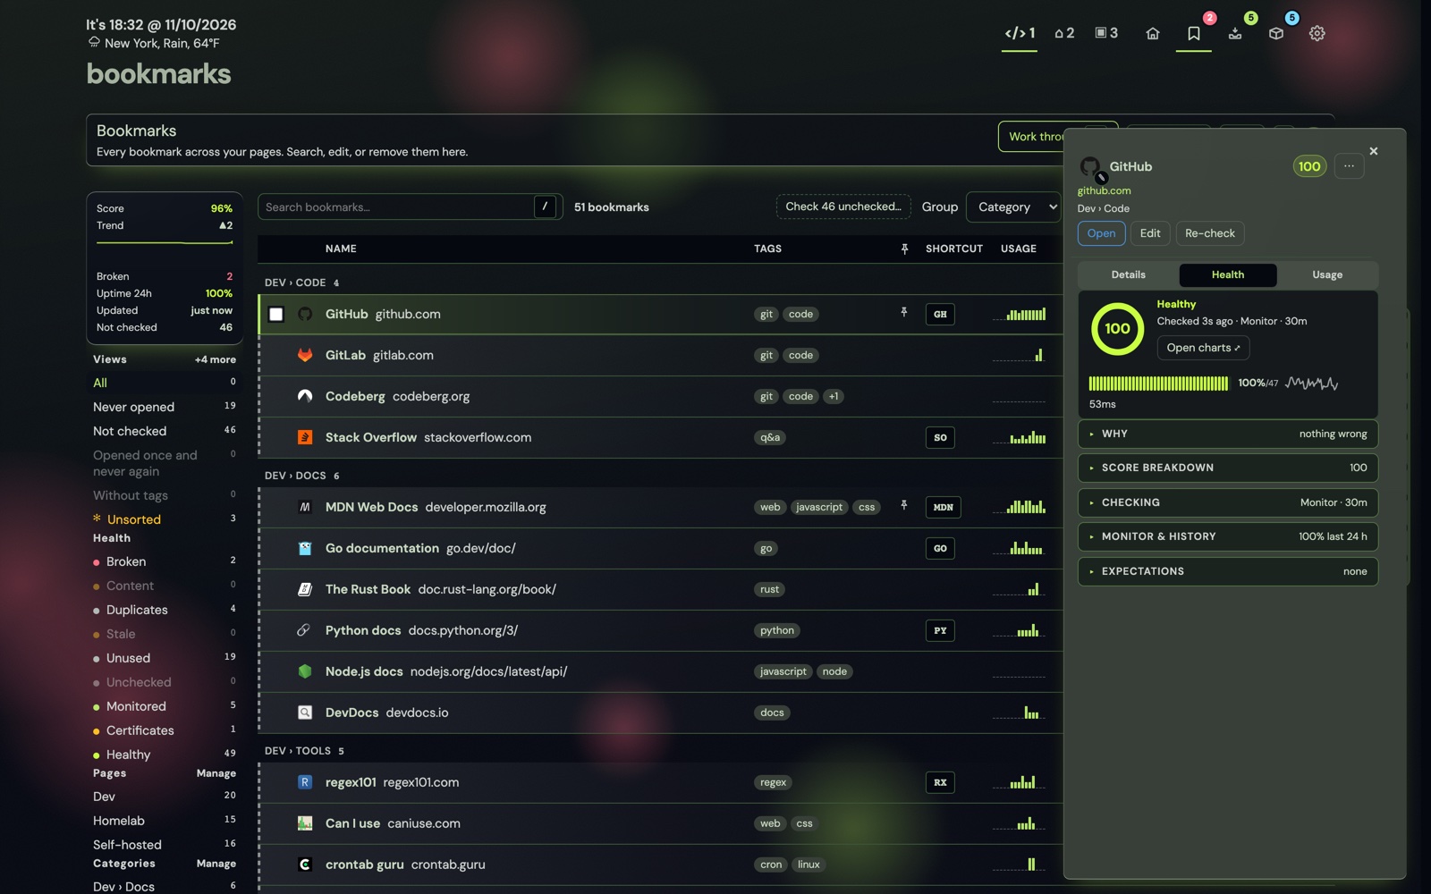This screenshot has height=894, width=1431.
Task: Expand the SCORE BREAKDOWN section
Action: tap(1228, 468)
